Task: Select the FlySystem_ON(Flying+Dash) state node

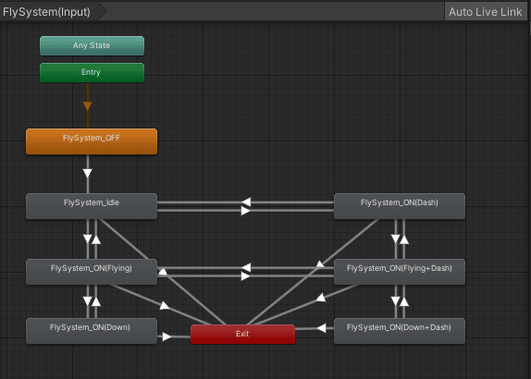Action: click(x=400, y=272)
